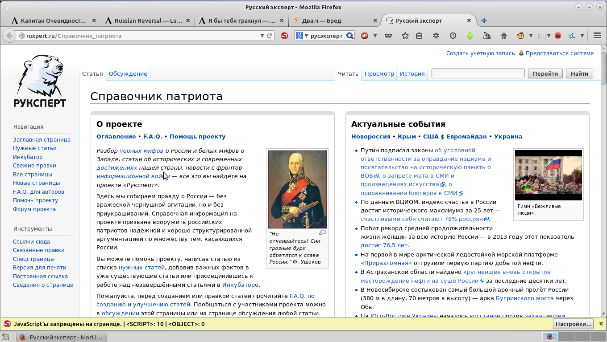Click the Найти button
The width and height of the screenshot is (607, 342).
coord(579,73)
